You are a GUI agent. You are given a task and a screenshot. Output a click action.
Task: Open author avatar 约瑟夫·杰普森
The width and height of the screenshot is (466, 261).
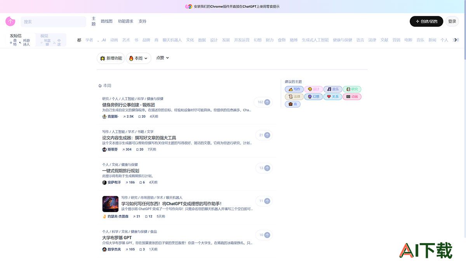(104, 216)
